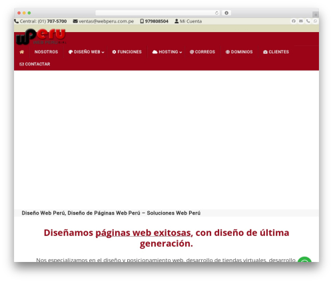
Task: Click the ventas@webperu.com.pe email link
Action: (106, 21)
